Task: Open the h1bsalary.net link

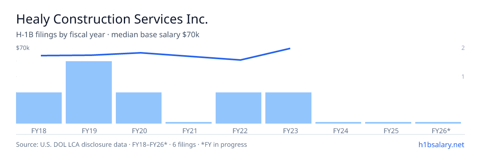Action: pyautogui.click(x=441, y=144)
